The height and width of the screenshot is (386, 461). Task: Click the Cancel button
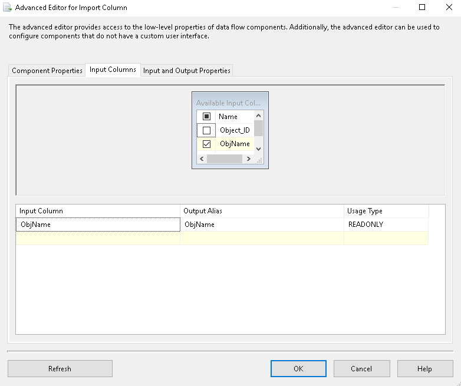(x=361, y=369)
